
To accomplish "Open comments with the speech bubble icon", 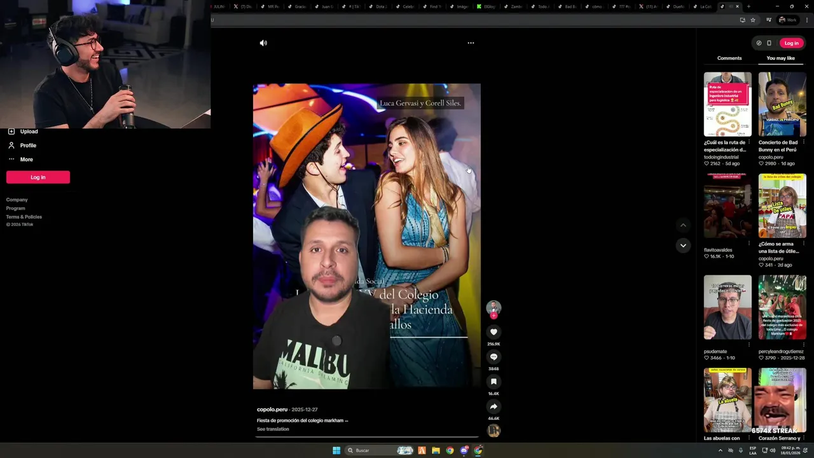I will (493, 357).
